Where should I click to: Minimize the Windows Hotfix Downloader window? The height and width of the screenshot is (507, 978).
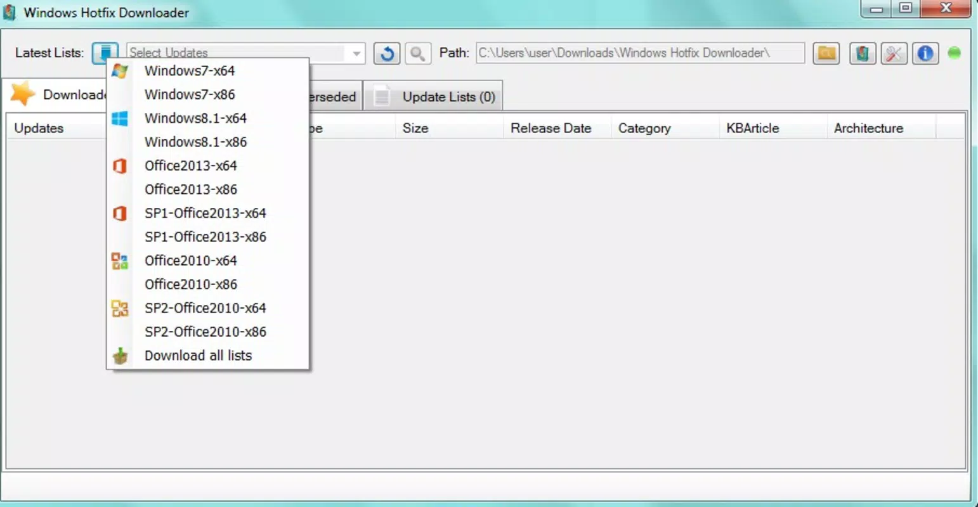[x=877, y=8]
